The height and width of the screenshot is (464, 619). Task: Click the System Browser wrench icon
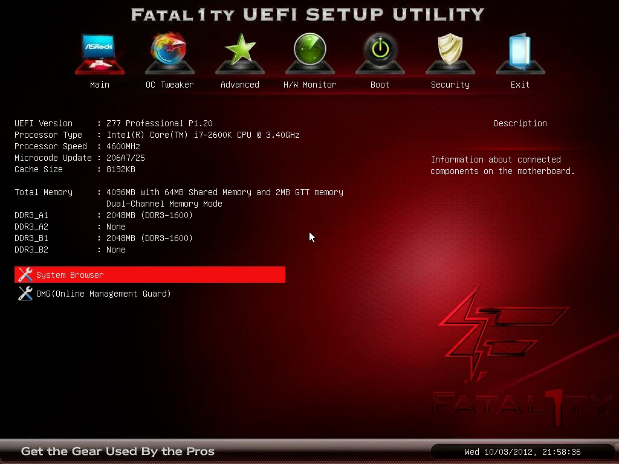point(25,275)
